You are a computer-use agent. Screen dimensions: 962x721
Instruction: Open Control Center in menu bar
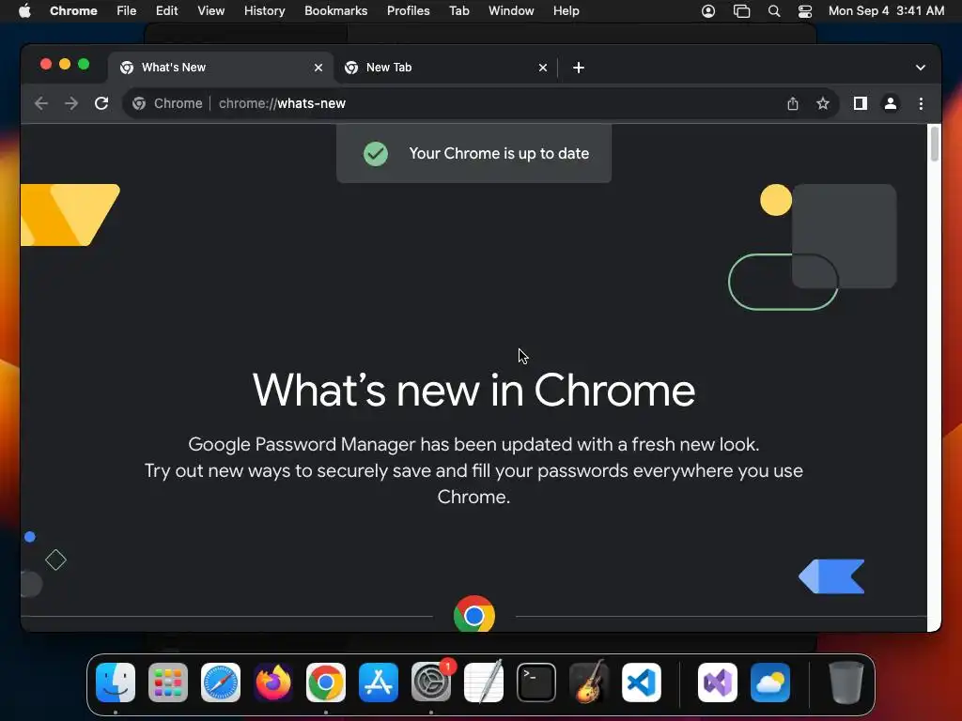[805, 11]
